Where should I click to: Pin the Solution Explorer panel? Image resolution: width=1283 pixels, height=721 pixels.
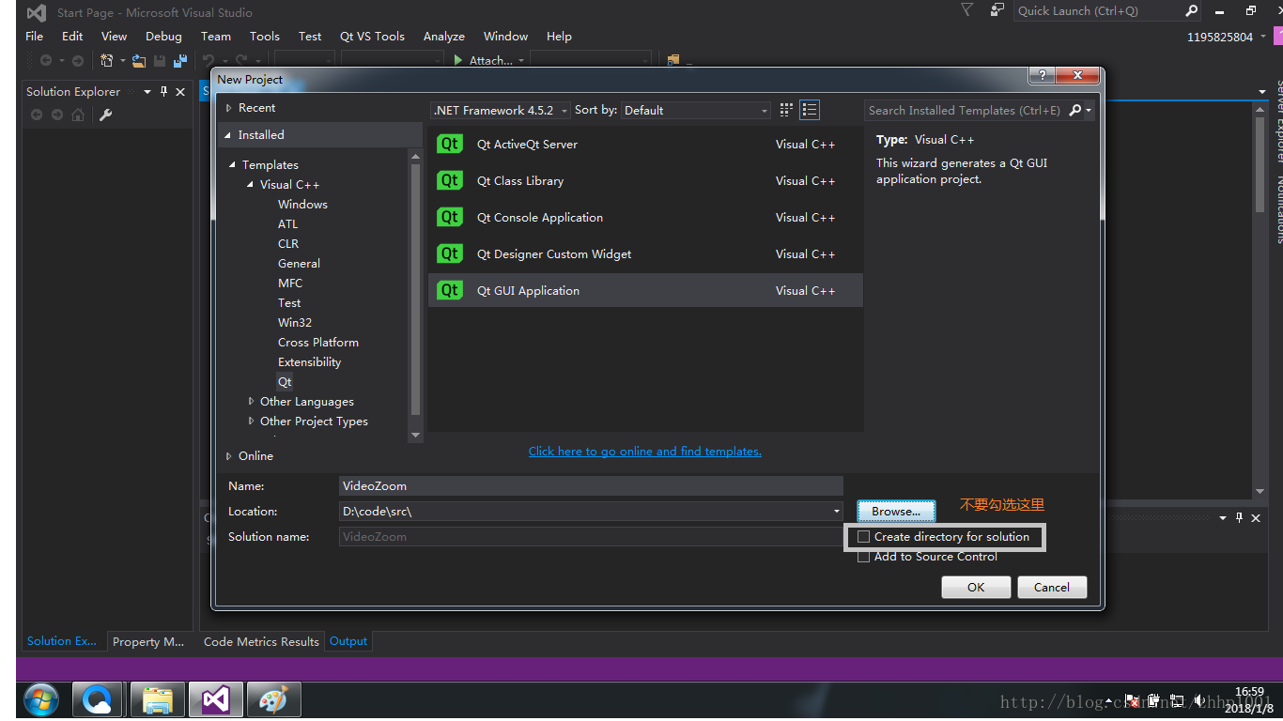[163, 92]
